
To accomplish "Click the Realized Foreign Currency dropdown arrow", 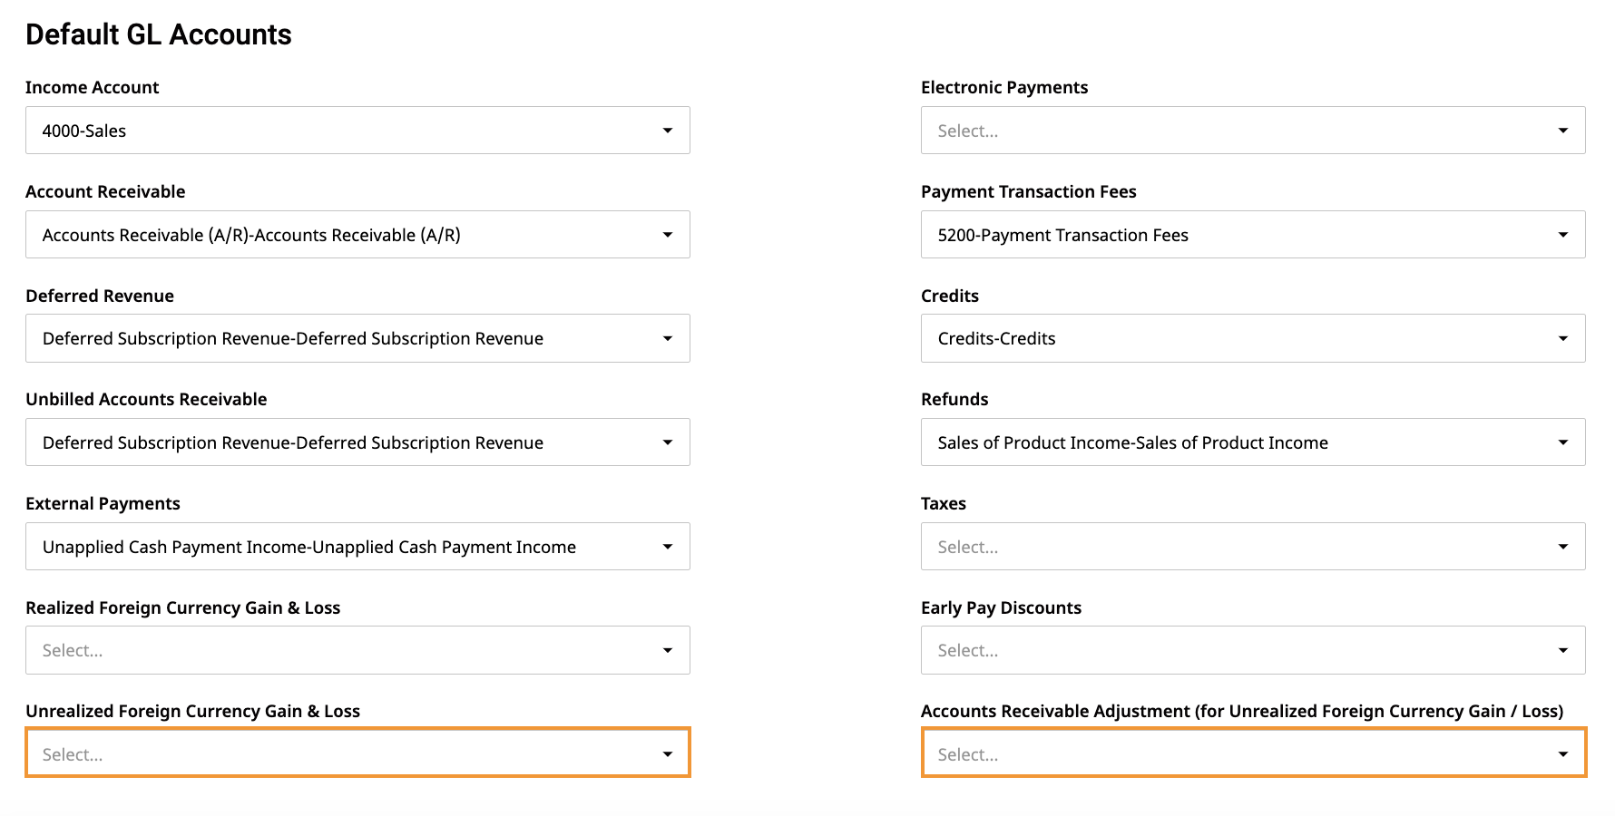I will [668, 650].
